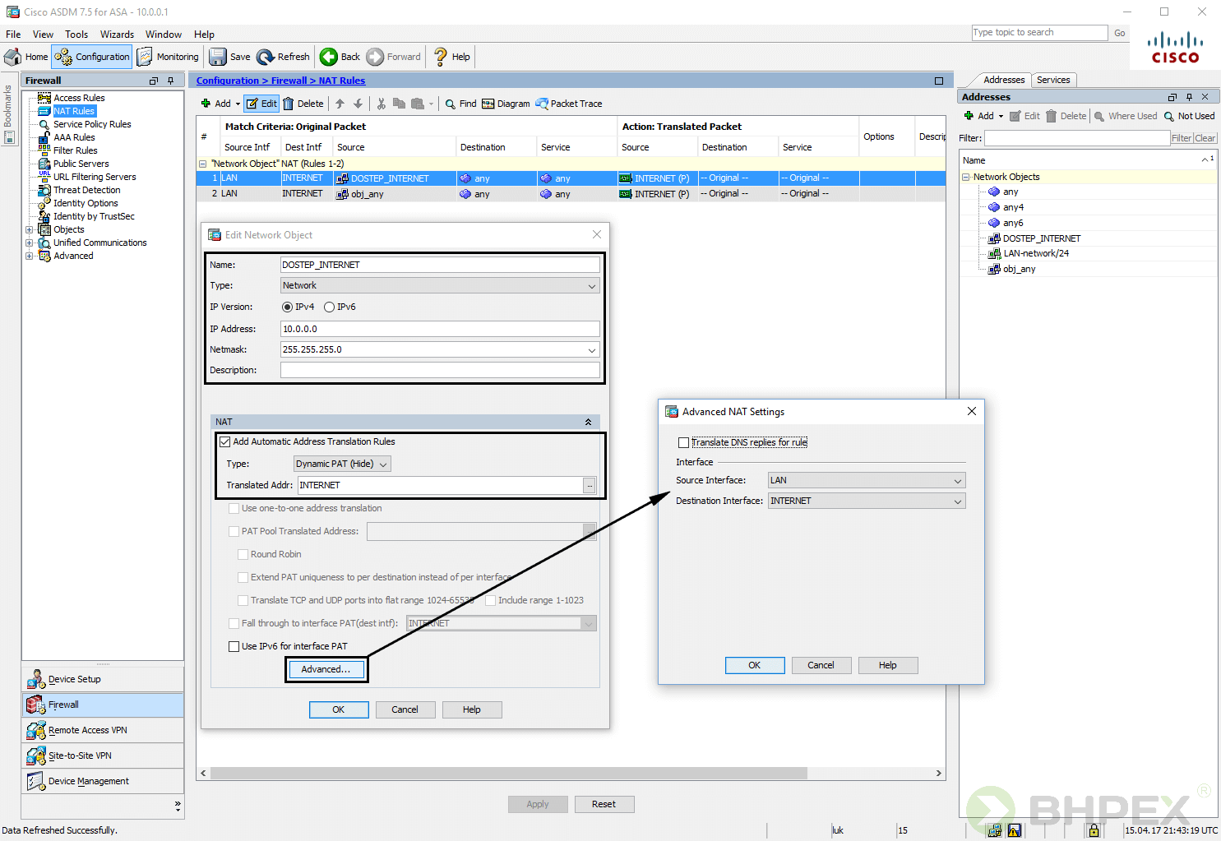Launch Packet Trace tool

(x=569, y=104)
